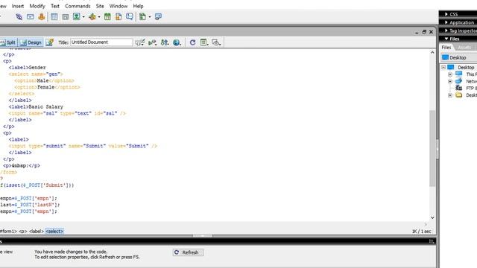
Task: Open the Media icon dropdown arrow
Action: pos(99,17)
